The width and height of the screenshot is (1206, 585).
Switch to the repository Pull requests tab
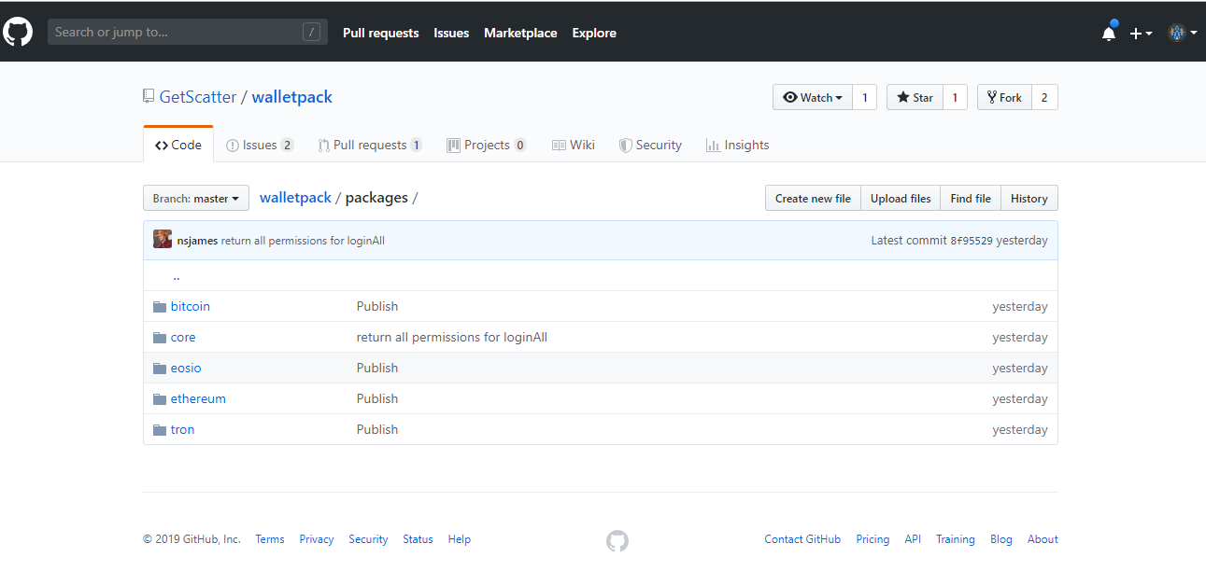370,145
